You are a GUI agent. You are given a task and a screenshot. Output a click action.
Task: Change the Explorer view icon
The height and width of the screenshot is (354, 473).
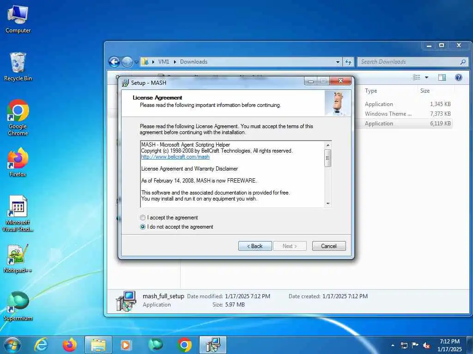click(417, 77)
